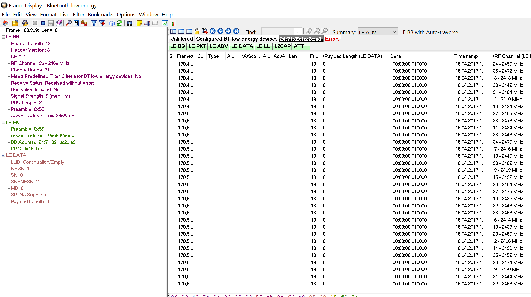
Task: Sort by the Timestamp column header
Action: 471,56
